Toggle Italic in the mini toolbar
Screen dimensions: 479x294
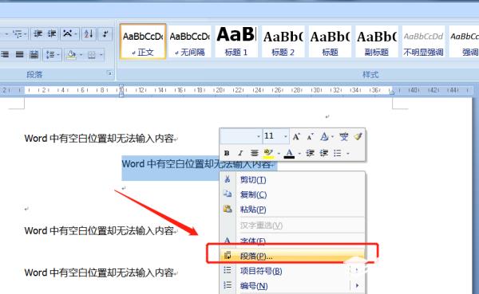point(240,153)
